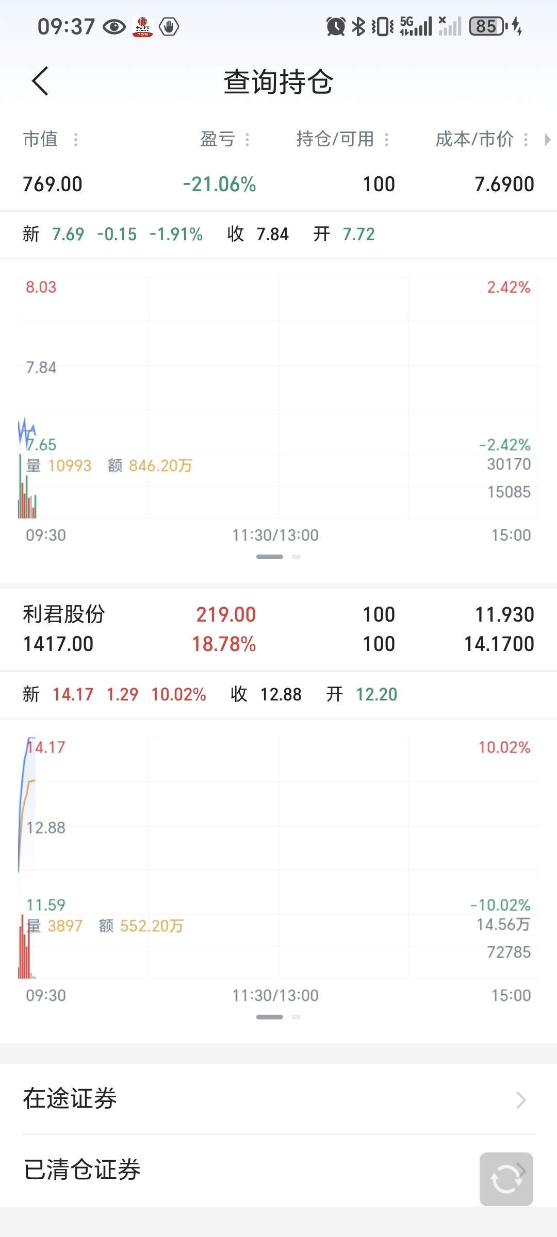The height and width of the screenshot is (1237, 557).
Task: Open 在途证券 chevron arrow
Action: [521, 1100]
